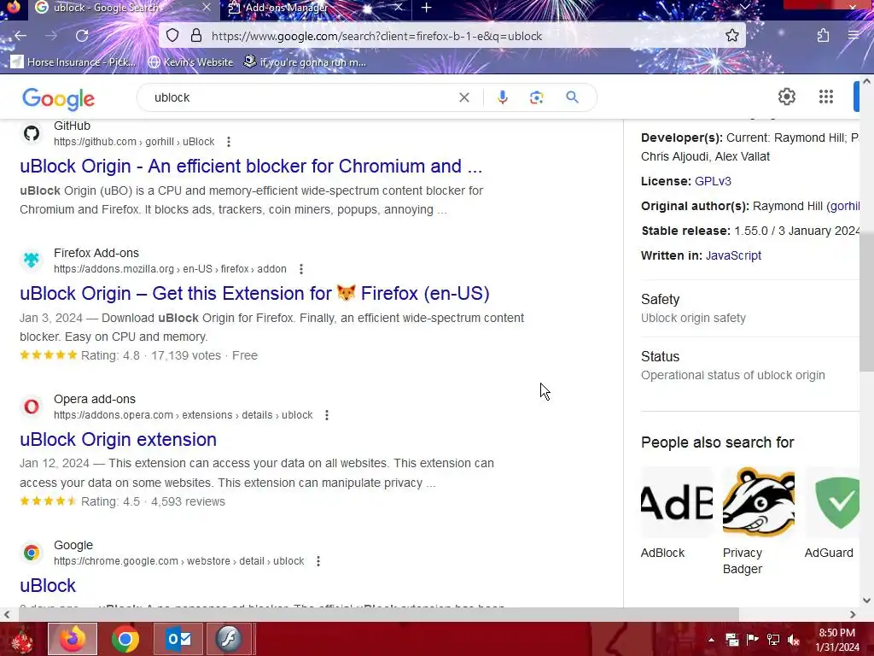Select the AdBlock related search thumbnail
The width and height of the screenshot is (874, 656).
677,502
